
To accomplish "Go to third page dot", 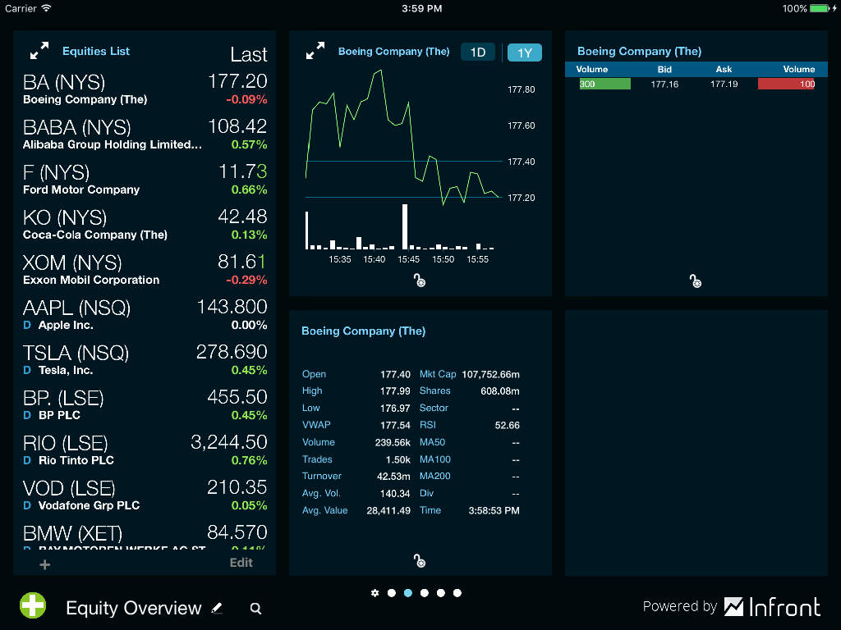I will coord(425,593).
